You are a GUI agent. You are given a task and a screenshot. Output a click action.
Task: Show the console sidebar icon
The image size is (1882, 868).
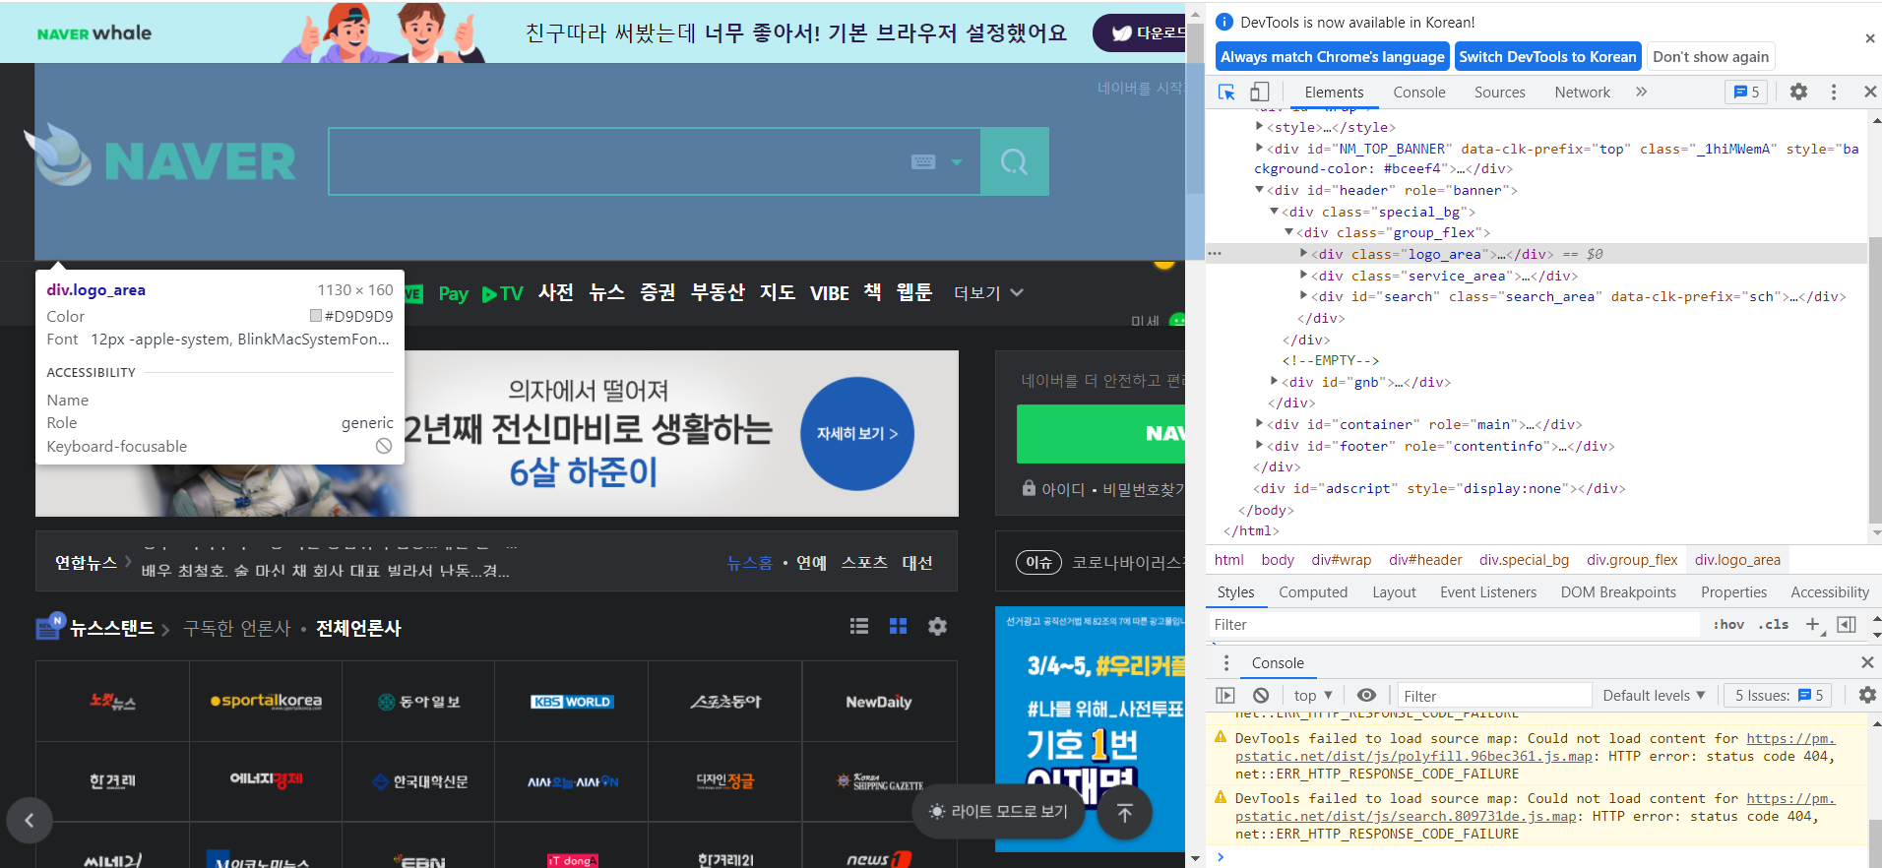pos(1225,696)
